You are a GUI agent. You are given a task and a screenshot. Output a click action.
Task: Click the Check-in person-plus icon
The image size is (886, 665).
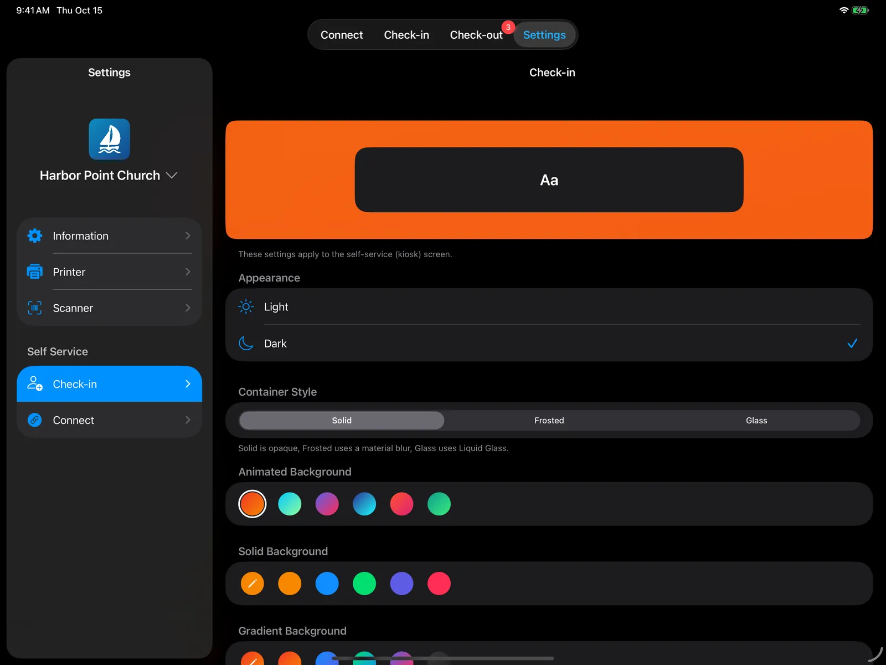click(35, 383)
